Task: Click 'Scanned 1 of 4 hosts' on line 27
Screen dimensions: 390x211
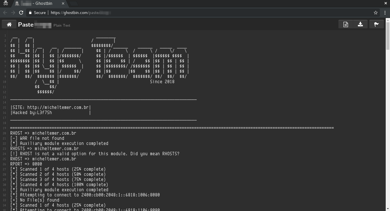Action: pos(58,169)
